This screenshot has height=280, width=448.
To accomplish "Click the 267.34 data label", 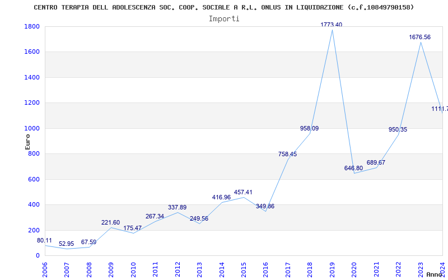I will [x=155, y=217].
